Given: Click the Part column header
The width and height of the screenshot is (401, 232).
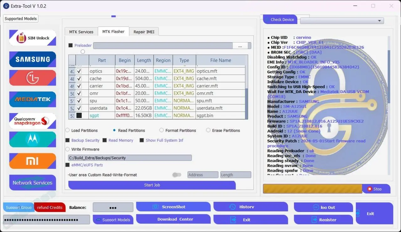Looking at the screenshot, I should point(102,60).
